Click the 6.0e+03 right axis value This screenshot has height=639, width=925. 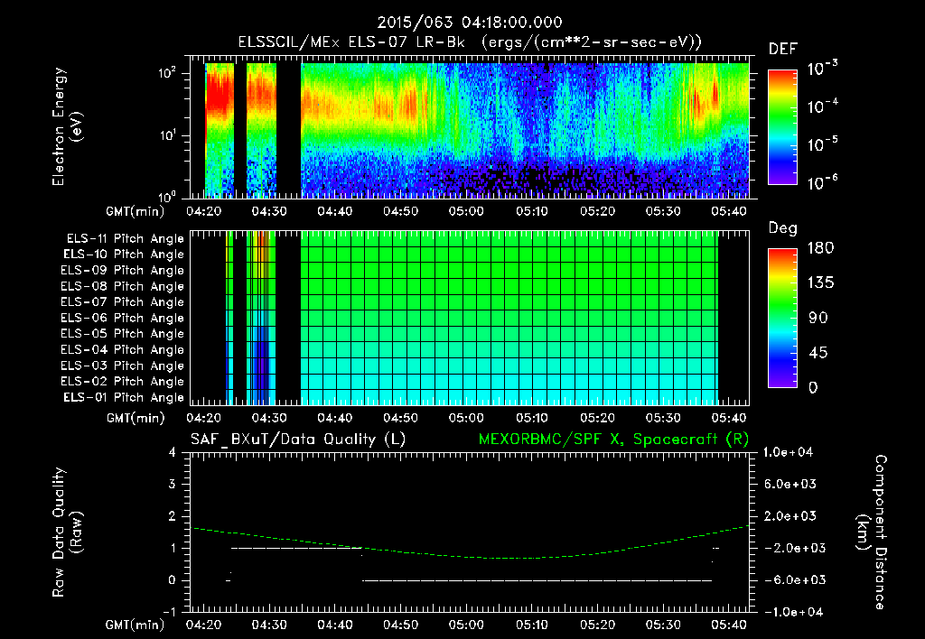(790, 484)
